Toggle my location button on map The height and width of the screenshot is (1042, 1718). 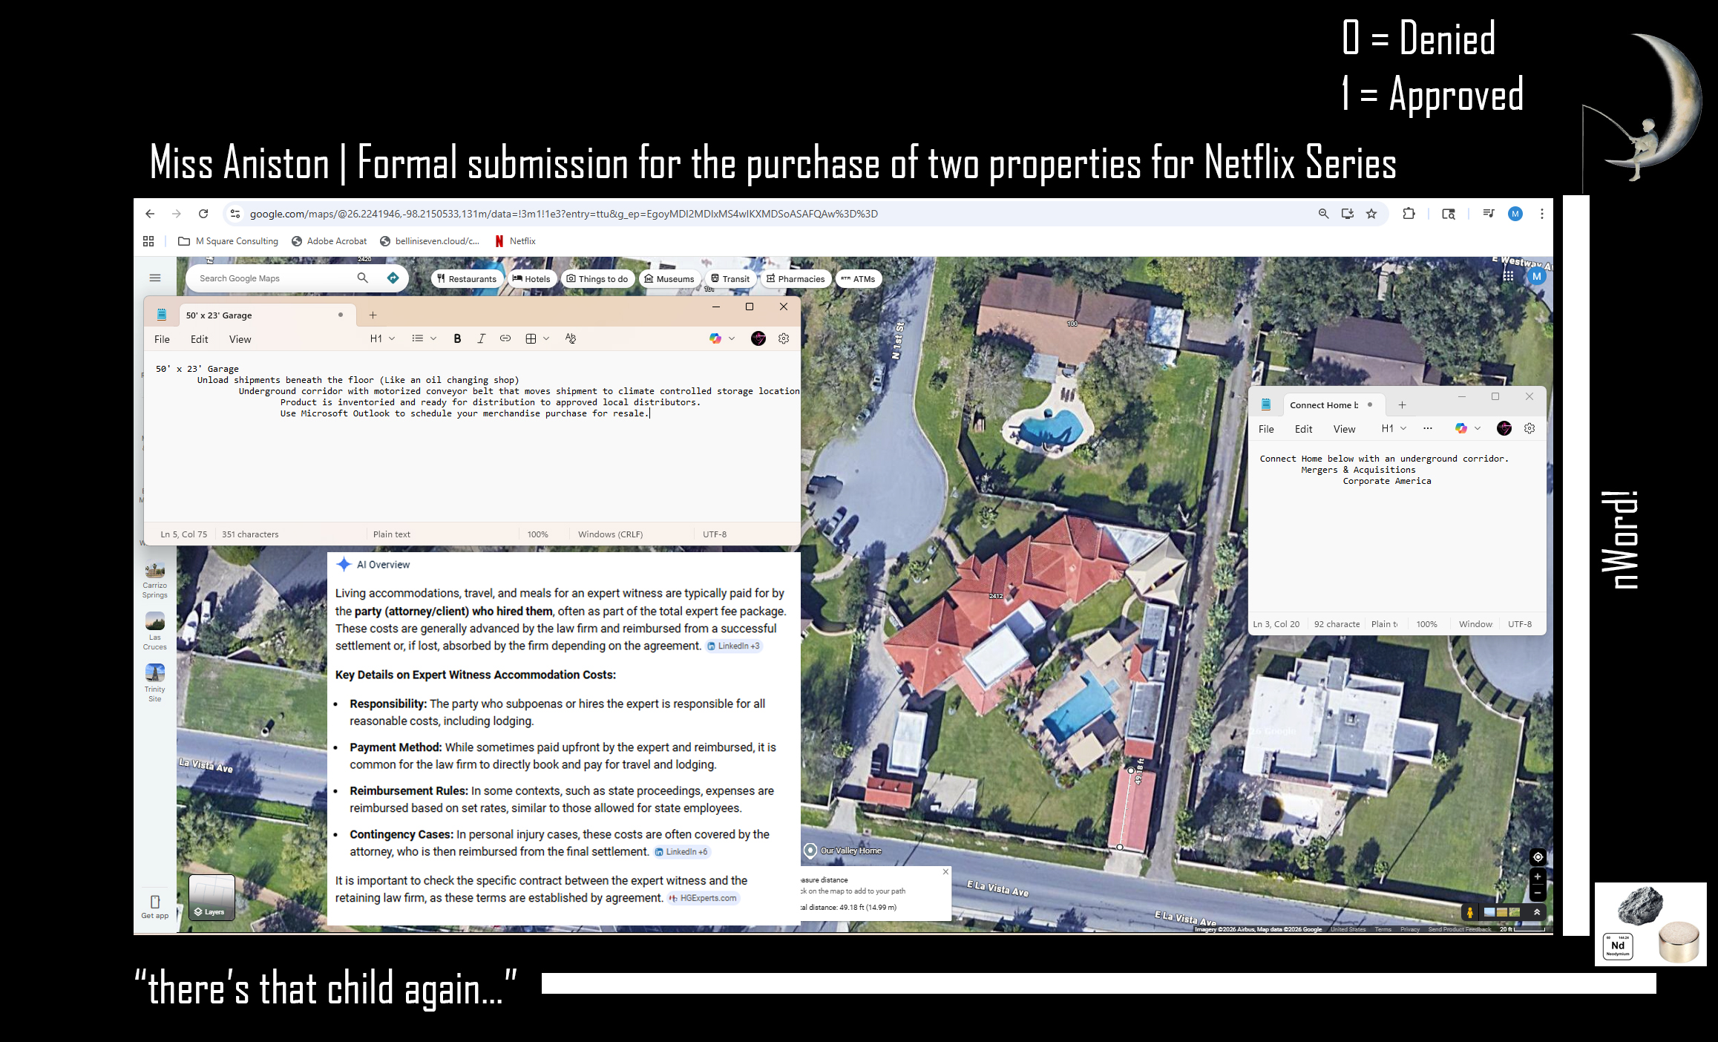pos(1538,857)
